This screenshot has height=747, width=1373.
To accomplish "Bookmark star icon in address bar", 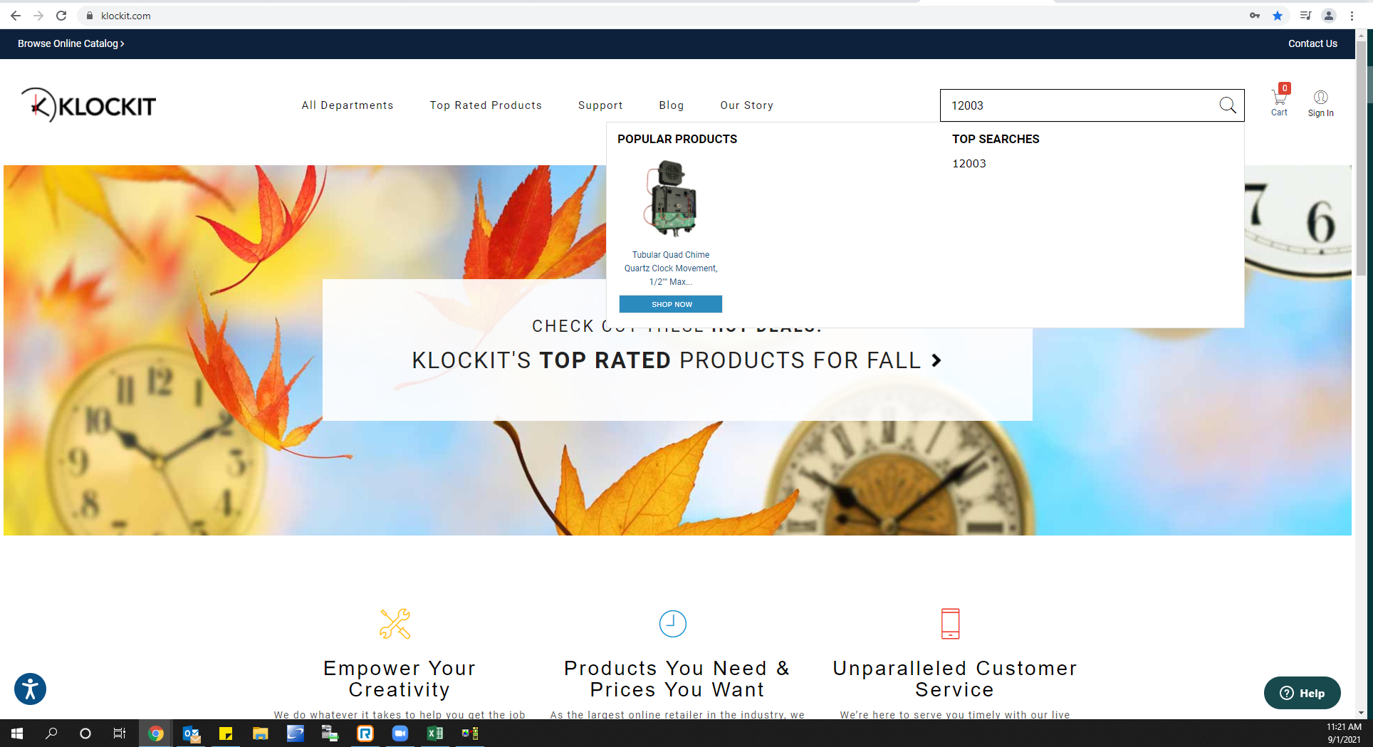I will click(1278, 16).
